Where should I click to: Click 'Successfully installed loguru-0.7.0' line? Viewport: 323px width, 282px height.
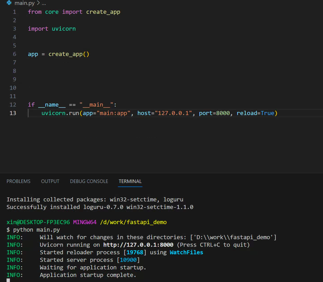[x=100, y=207]
